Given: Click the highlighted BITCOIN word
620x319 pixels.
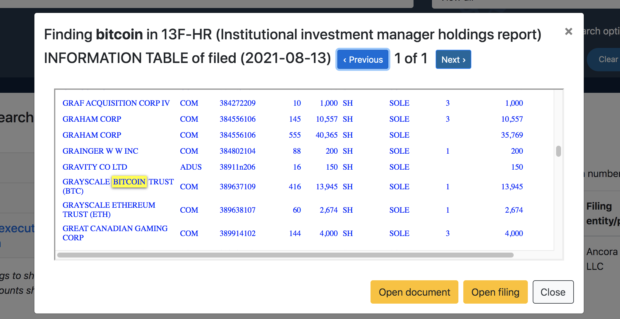Looking at the screenshot, I should pyautogui.click(x=129, y=182).
